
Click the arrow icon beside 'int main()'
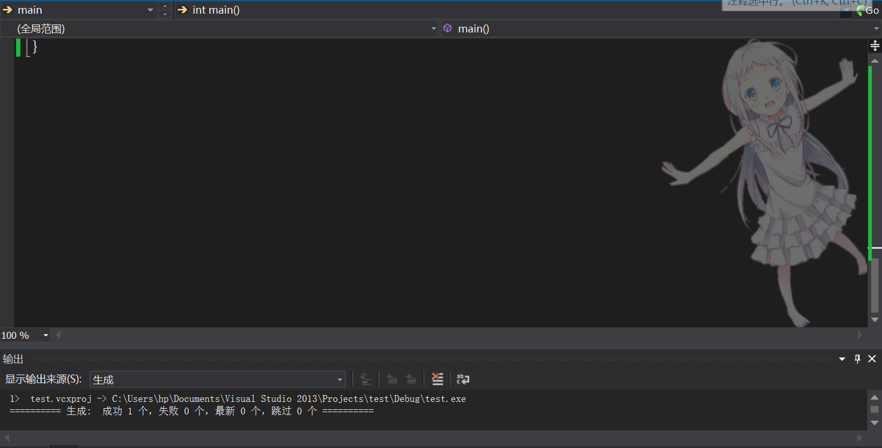click(x=182, y=10)
